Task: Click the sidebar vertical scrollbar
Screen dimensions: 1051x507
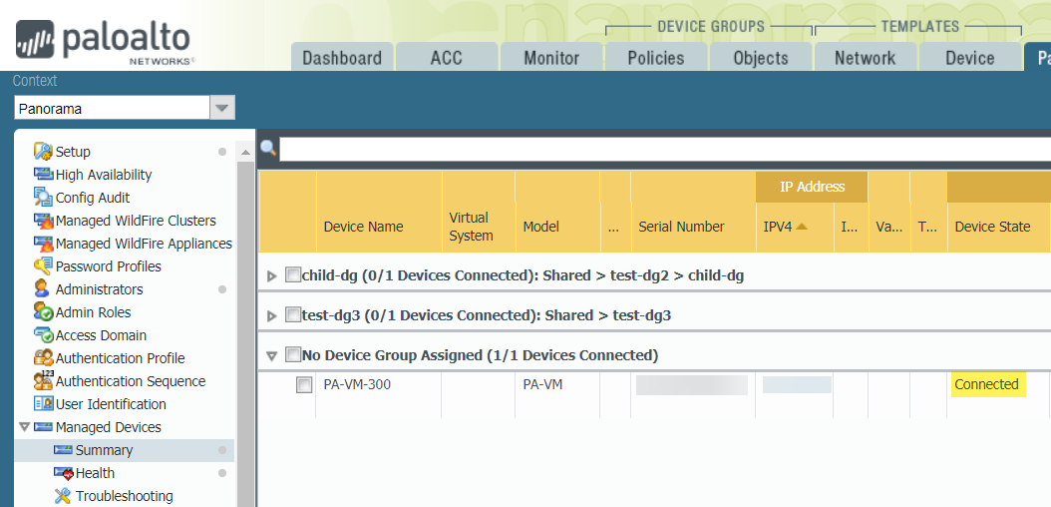Action: [x=245, y=333]
